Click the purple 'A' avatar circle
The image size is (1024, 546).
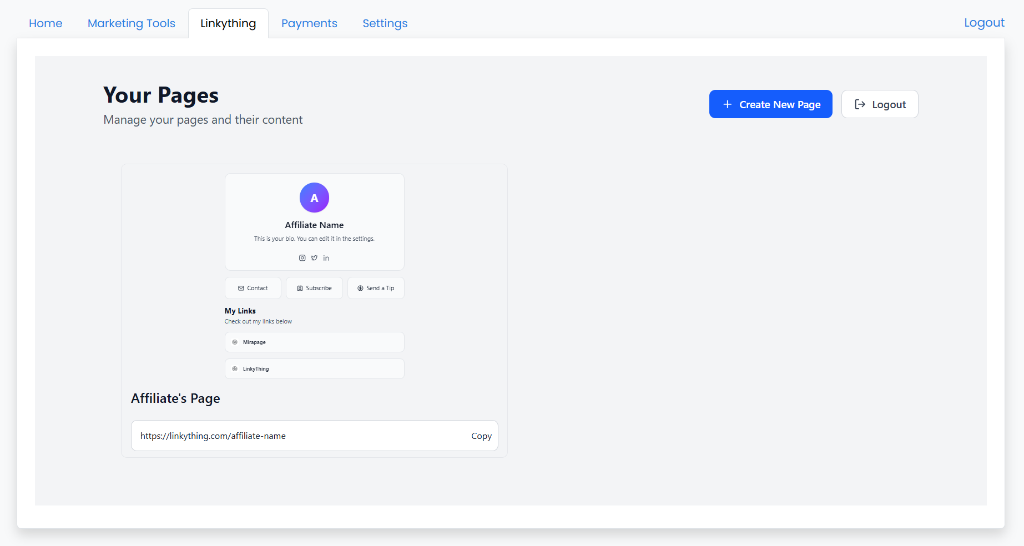click(314, 198)
